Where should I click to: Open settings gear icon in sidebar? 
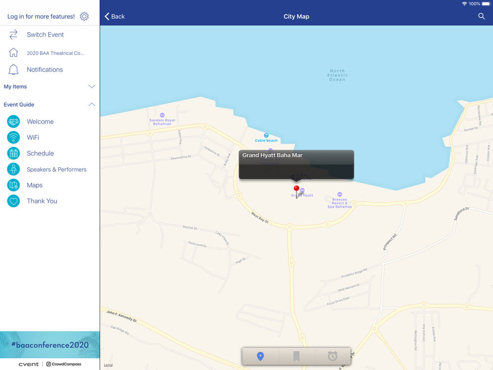click(x=84, y=16)
